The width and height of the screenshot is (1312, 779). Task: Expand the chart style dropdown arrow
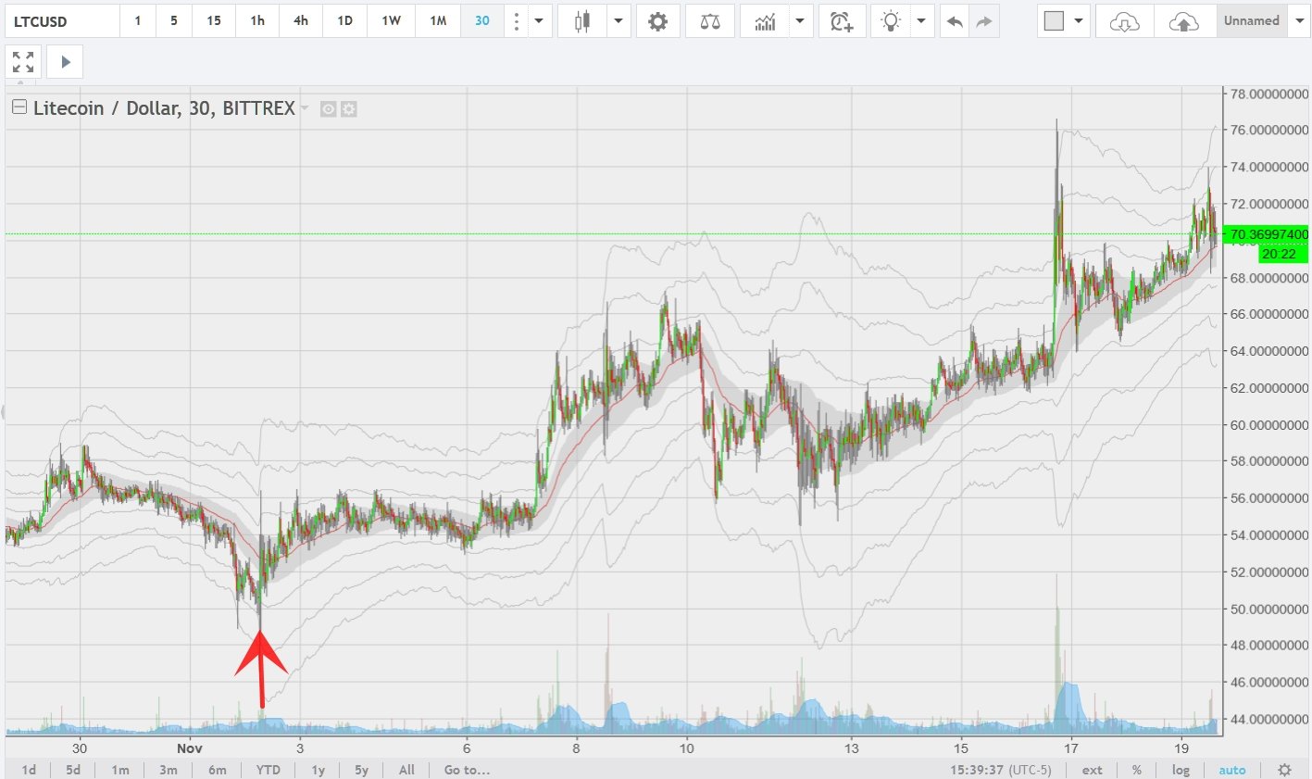[x=619, y=20]
